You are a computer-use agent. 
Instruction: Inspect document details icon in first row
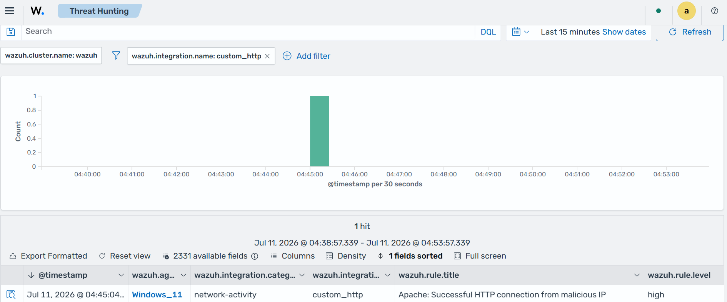(x=11, y=295)
